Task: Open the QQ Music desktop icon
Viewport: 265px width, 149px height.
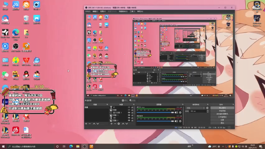Action: 16,62
